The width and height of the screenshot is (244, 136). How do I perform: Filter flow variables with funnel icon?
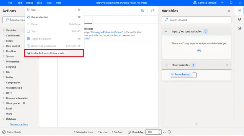(x=227, y=65)
